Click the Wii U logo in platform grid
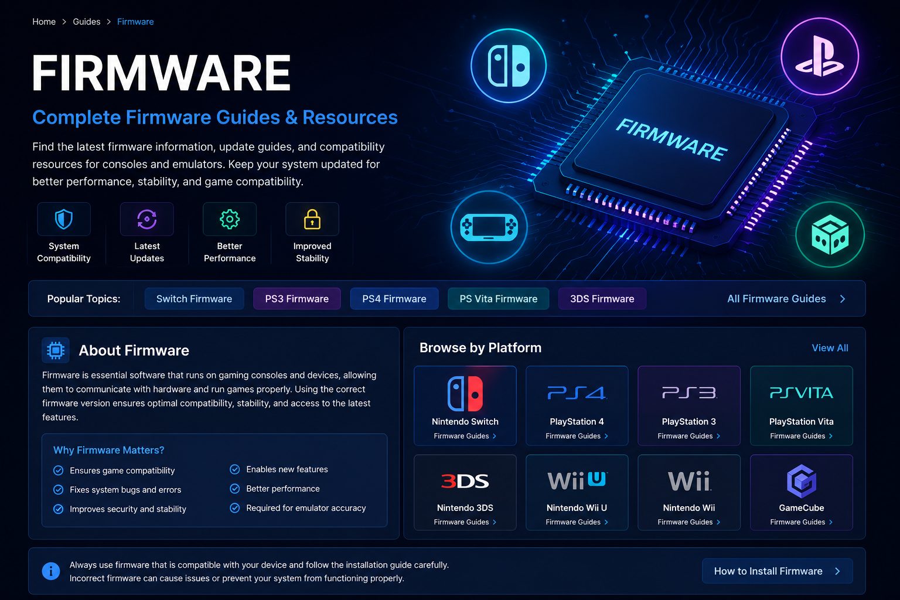 pos(577,480)
